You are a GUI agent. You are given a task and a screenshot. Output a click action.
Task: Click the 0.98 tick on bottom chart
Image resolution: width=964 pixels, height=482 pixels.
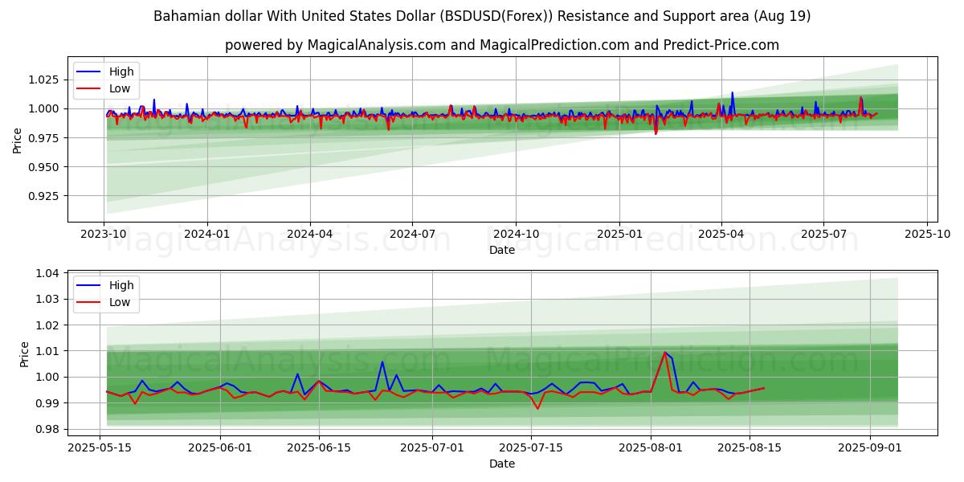point(47,429)
